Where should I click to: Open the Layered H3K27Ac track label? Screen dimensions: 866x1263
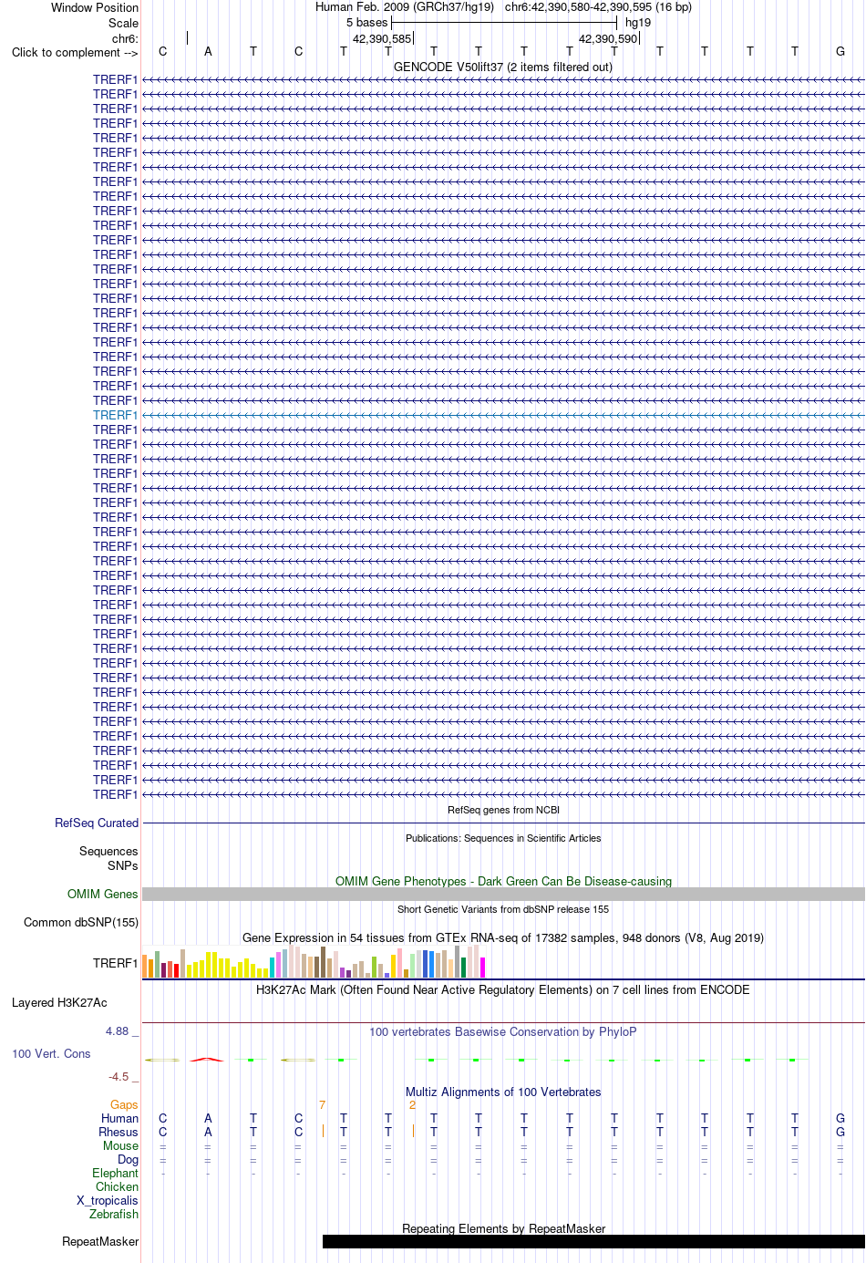pos(59,1002)
